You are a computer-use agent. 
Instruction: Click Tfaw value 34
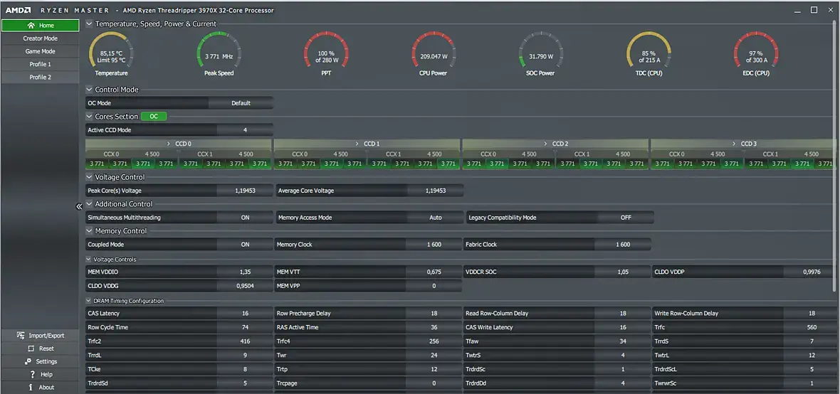click(x=623, y=341)
